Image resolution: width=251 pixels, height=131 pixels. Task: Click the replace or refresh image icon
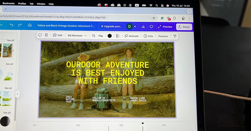tap(40, 35)
